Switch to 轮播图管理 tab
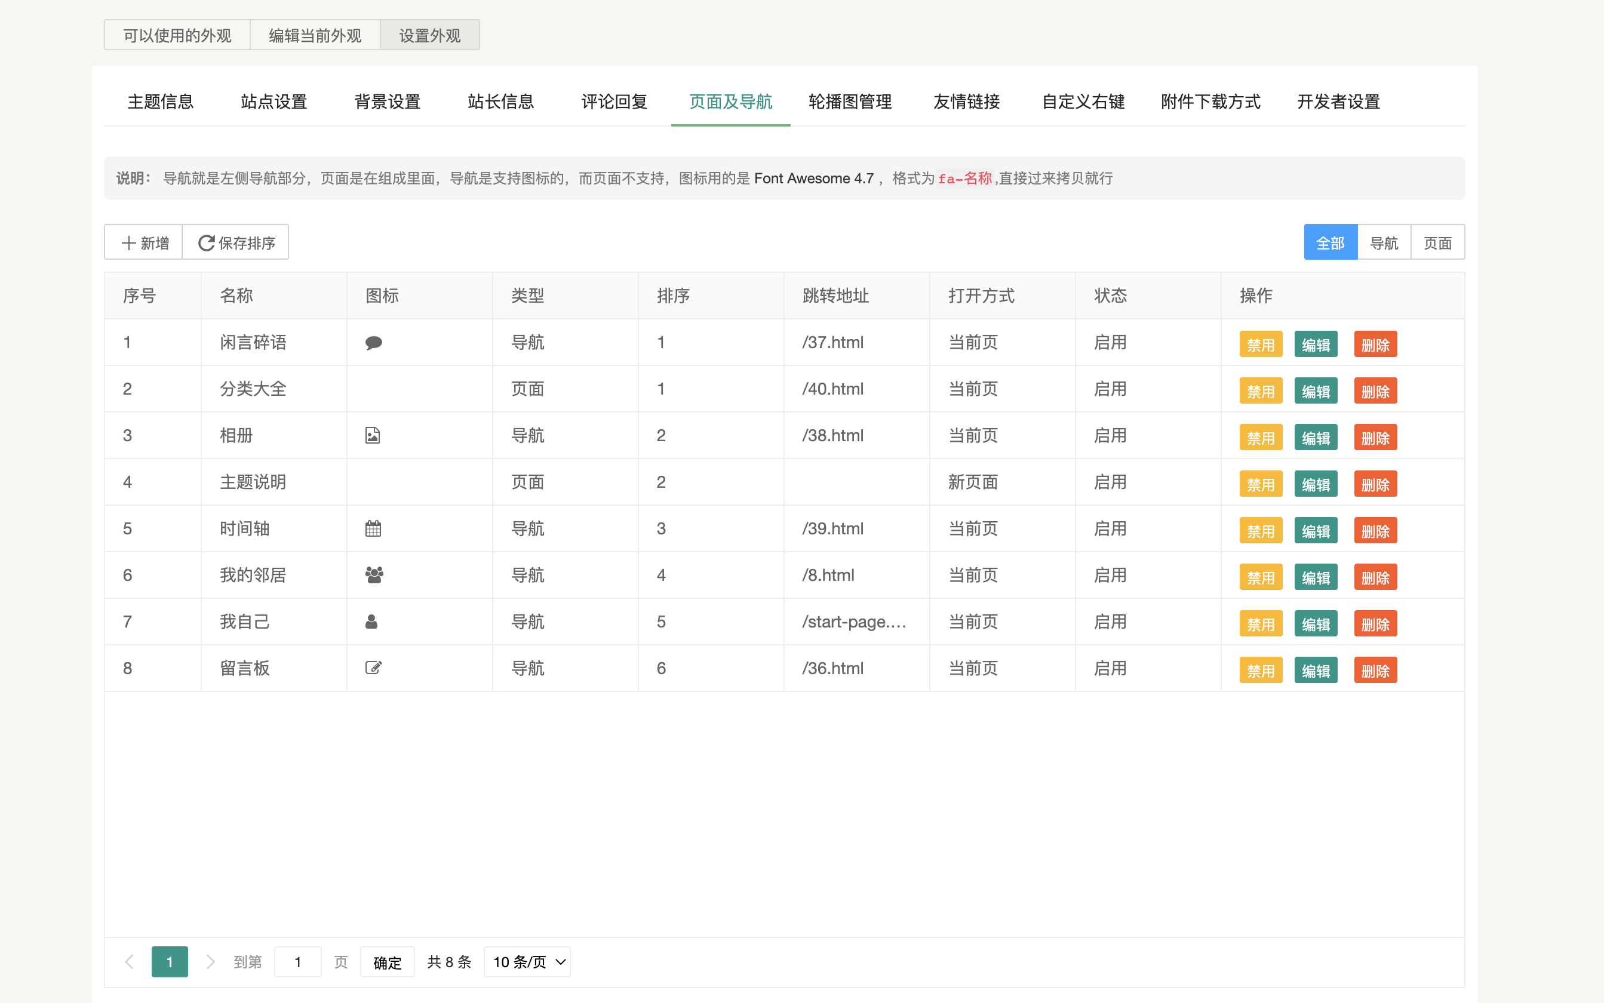The height and width of the screenshot is (1003, 1604). tap(850, 102)
